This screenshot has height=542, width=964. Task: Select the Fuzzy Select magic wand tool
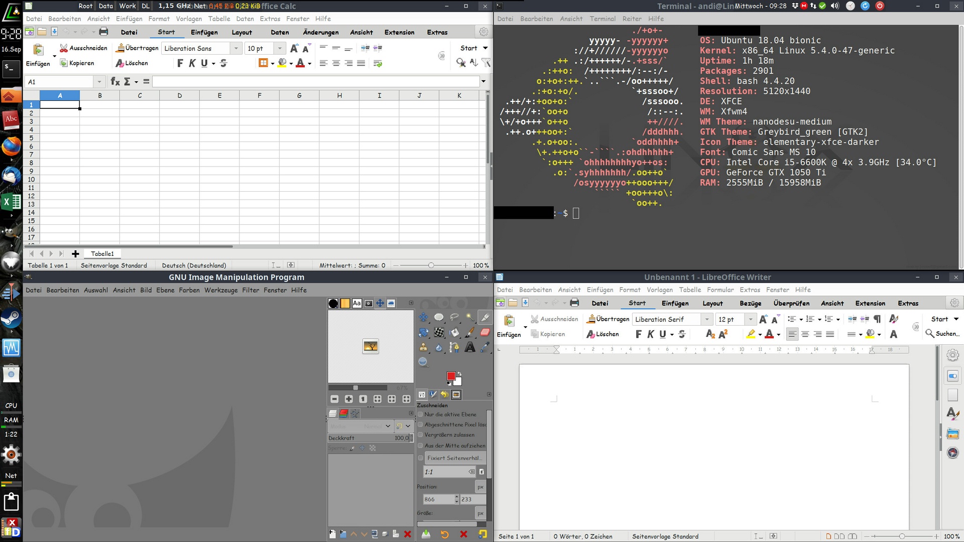(x=470, y=317)
